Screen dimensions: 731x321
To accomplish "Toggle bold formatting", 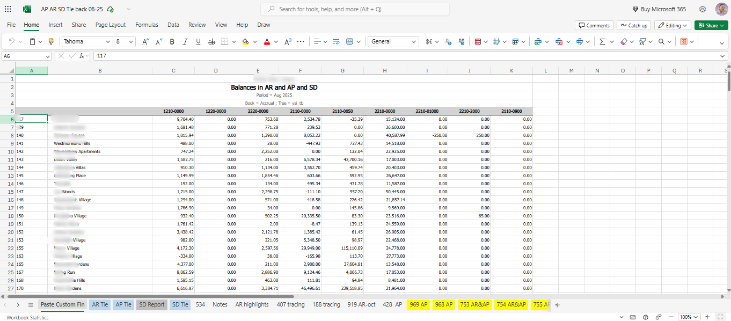I will point(172,41).
